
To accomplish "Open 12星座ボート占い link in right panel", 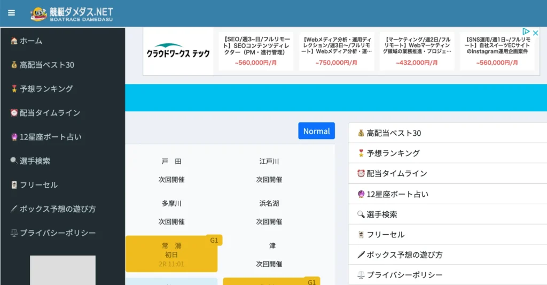I will click(448, 194).
